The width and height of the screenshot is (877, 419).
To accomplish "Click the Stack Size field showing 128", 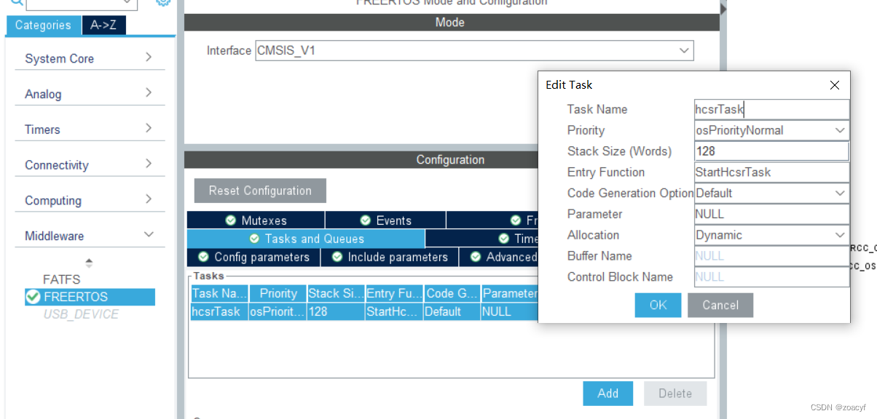I will pos(771,151).
